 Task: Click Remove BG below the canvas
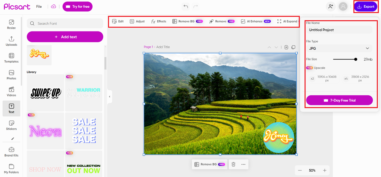point(210,164)
